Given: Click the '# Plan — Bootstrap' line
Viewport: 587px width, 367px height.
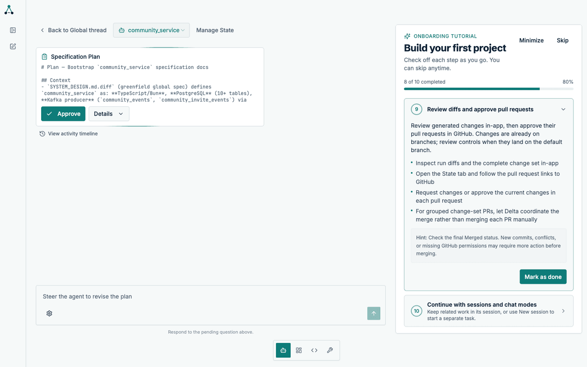Looking at the screenshot, I should click(125, 67).
